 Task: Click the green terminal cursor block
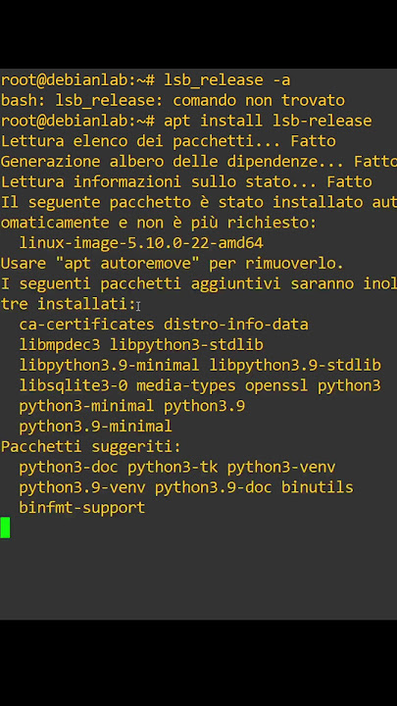click(5, 528)
